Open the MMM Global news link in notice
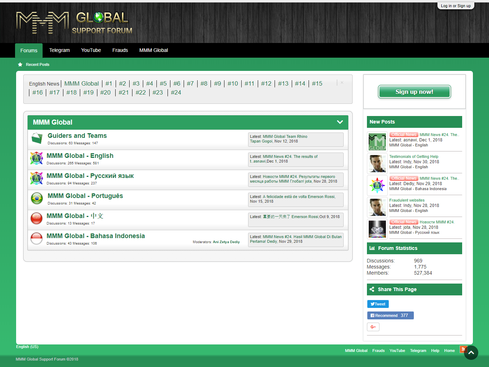 pos(82,83)
